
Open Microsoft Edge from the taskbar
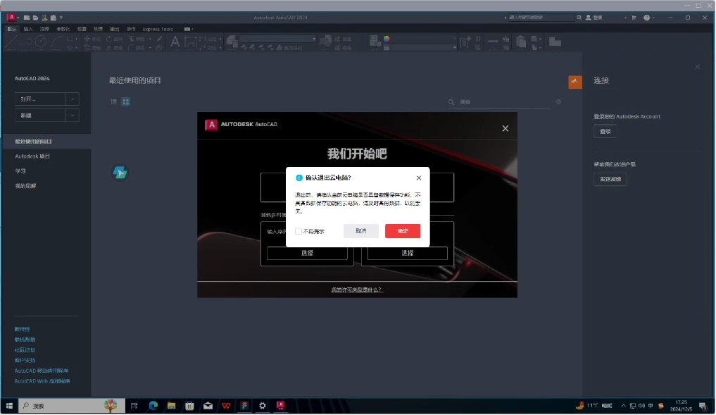coord(153,405)
